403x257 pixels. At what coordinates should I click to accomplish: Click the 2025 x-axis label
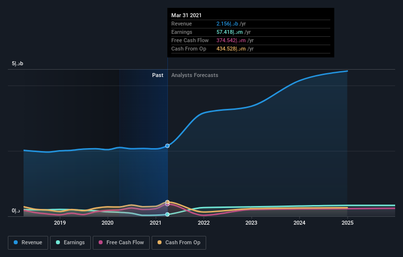pos(348,223)
